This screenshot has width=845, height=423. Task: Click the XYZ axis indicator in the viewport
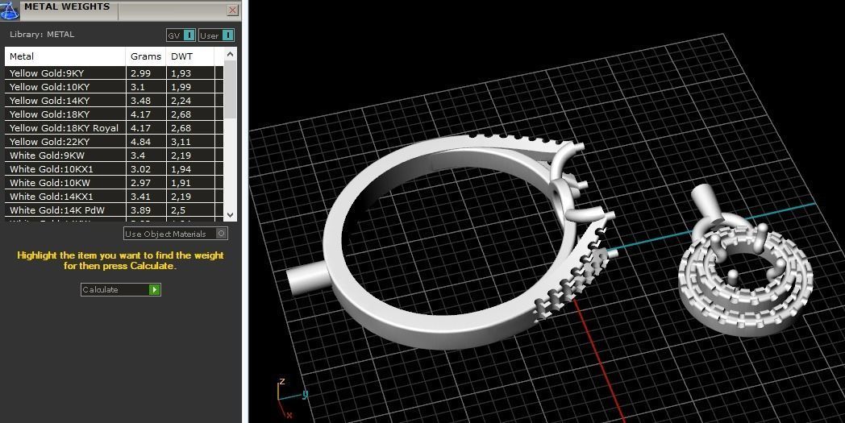point(293,398)
